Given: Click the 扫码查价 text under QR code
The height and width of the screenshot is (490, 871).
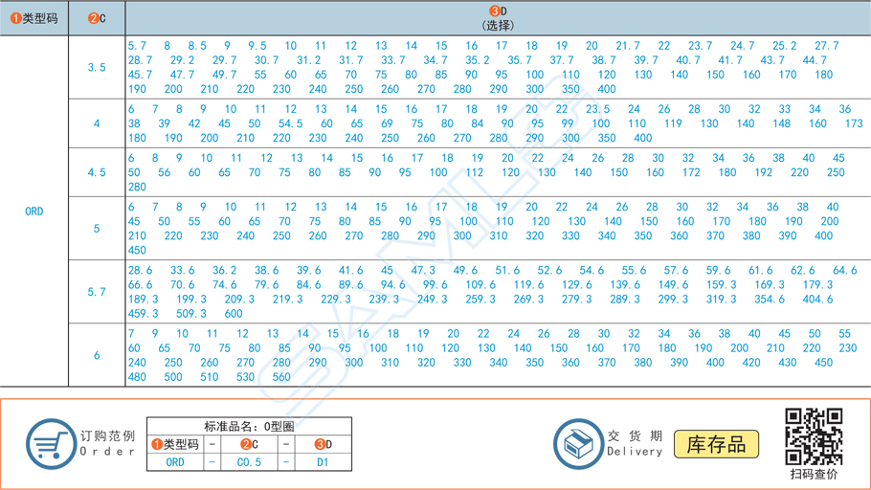Looking at the screenshot, I should tap(814, 474).
